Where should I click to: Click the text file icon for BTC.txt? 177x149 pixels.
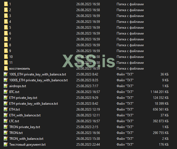(6, 92)
